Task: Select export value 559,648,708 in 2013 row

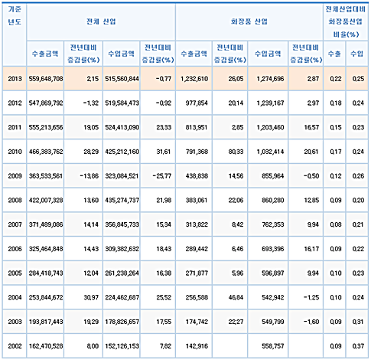Action: [45, 79]
